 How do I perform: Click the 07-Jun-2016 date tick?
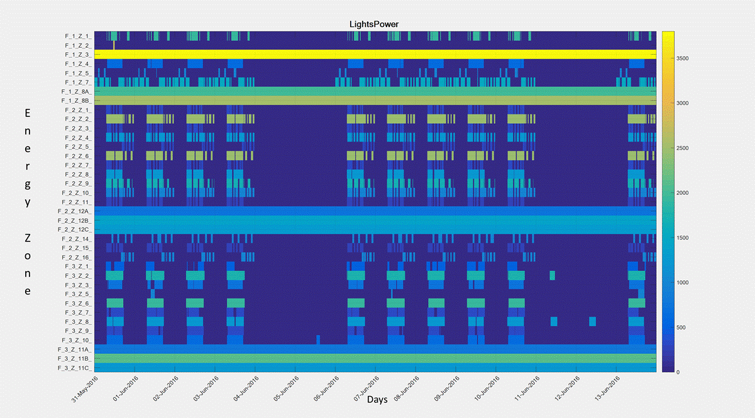click(x=365, y=388)
